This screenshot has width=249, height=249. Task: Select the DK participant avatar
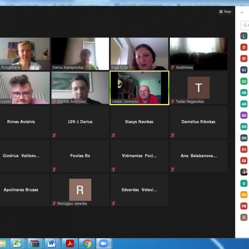[x=244, y=138]
